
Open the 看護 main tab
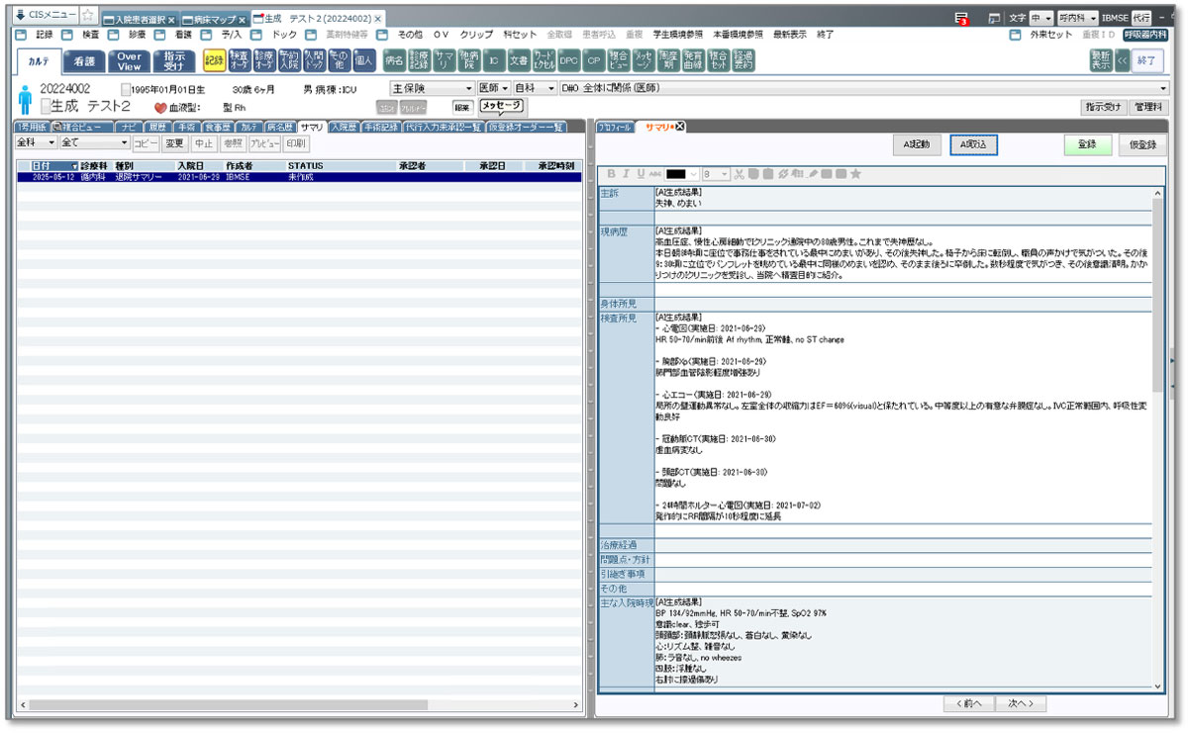[84, 60]
